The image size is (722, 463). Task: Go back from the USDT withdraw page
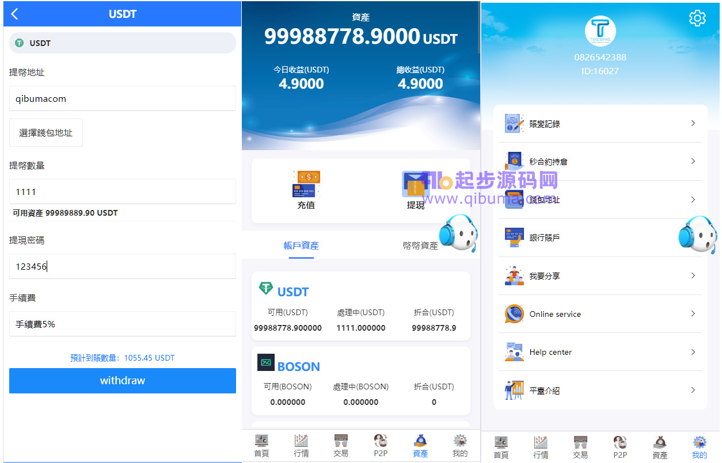coord(15,14)
